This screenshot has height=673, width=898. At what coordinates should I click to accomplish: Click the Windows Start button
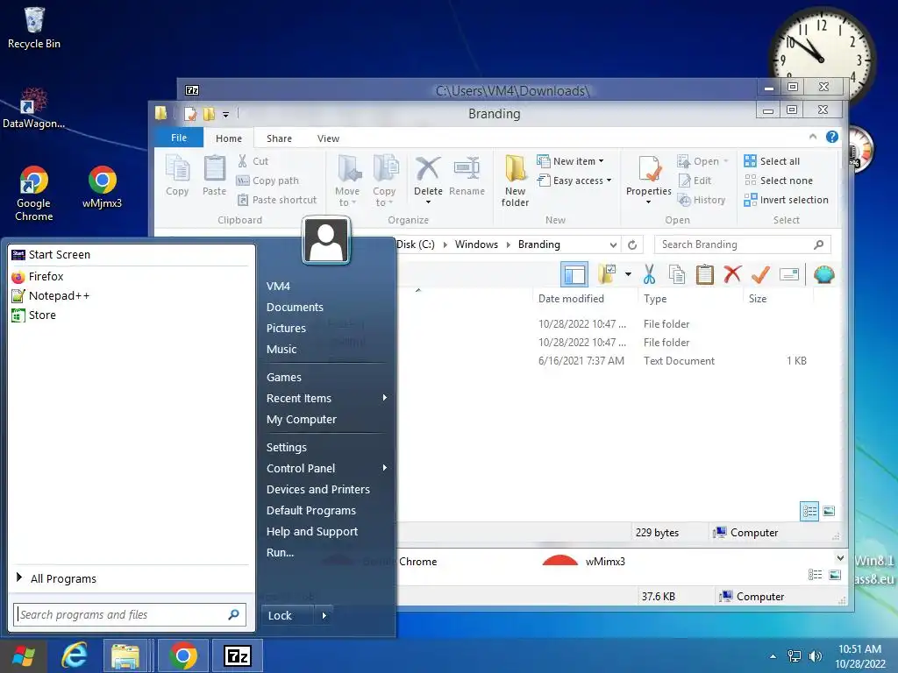coord(24,655)
